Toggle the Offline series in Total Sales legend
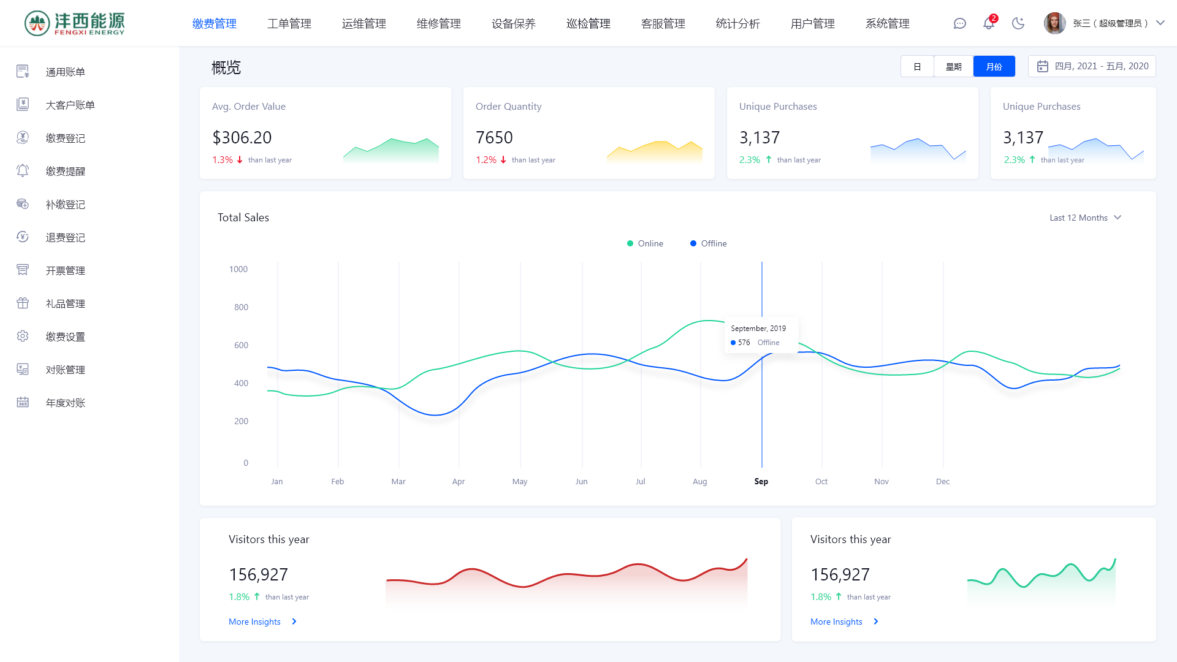The height and width of the screenshot is (662, 1177). point(708,243)
